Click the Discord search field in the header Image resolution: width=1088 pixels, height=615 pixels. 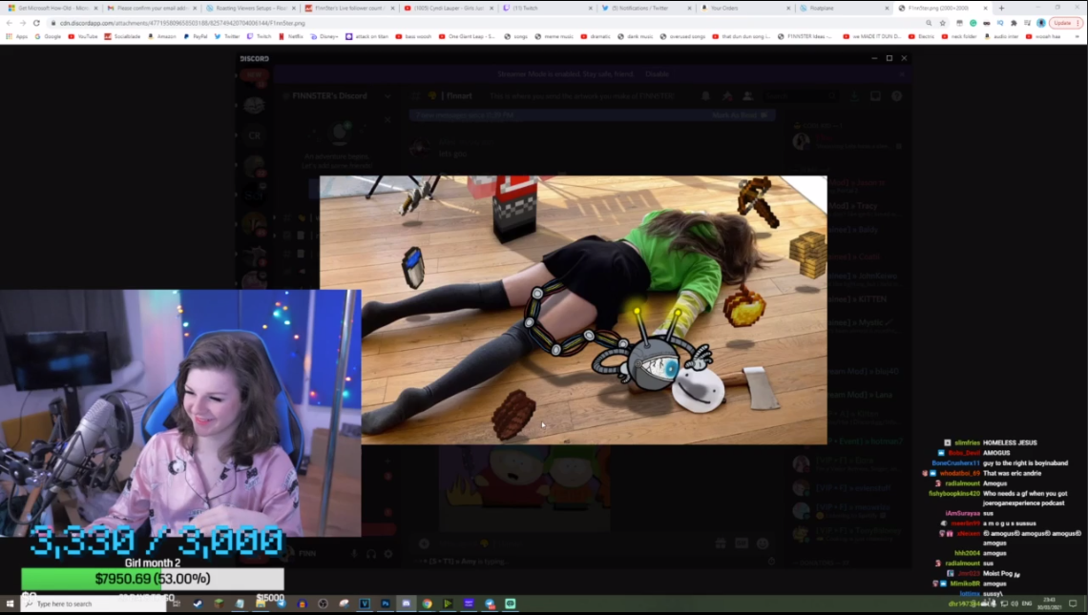point(802,96)
